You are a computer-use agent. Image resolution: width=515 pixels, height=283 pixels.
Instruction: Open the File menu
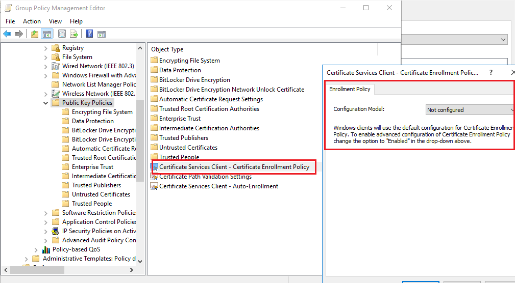[10, 21]
